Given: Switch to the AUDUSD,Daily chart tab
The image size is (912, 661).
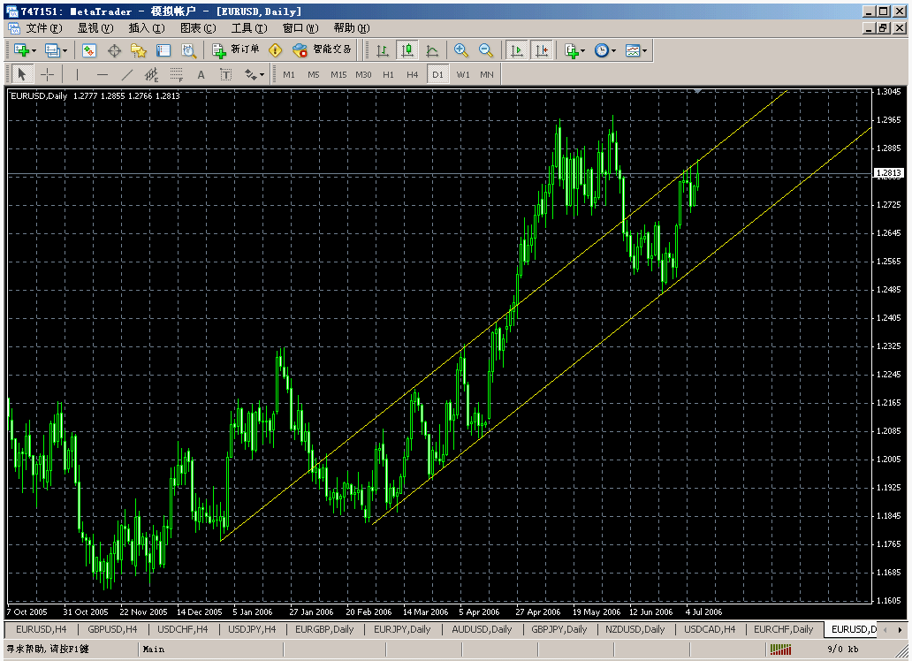Looking at the screenshot, I should (482, 629).
